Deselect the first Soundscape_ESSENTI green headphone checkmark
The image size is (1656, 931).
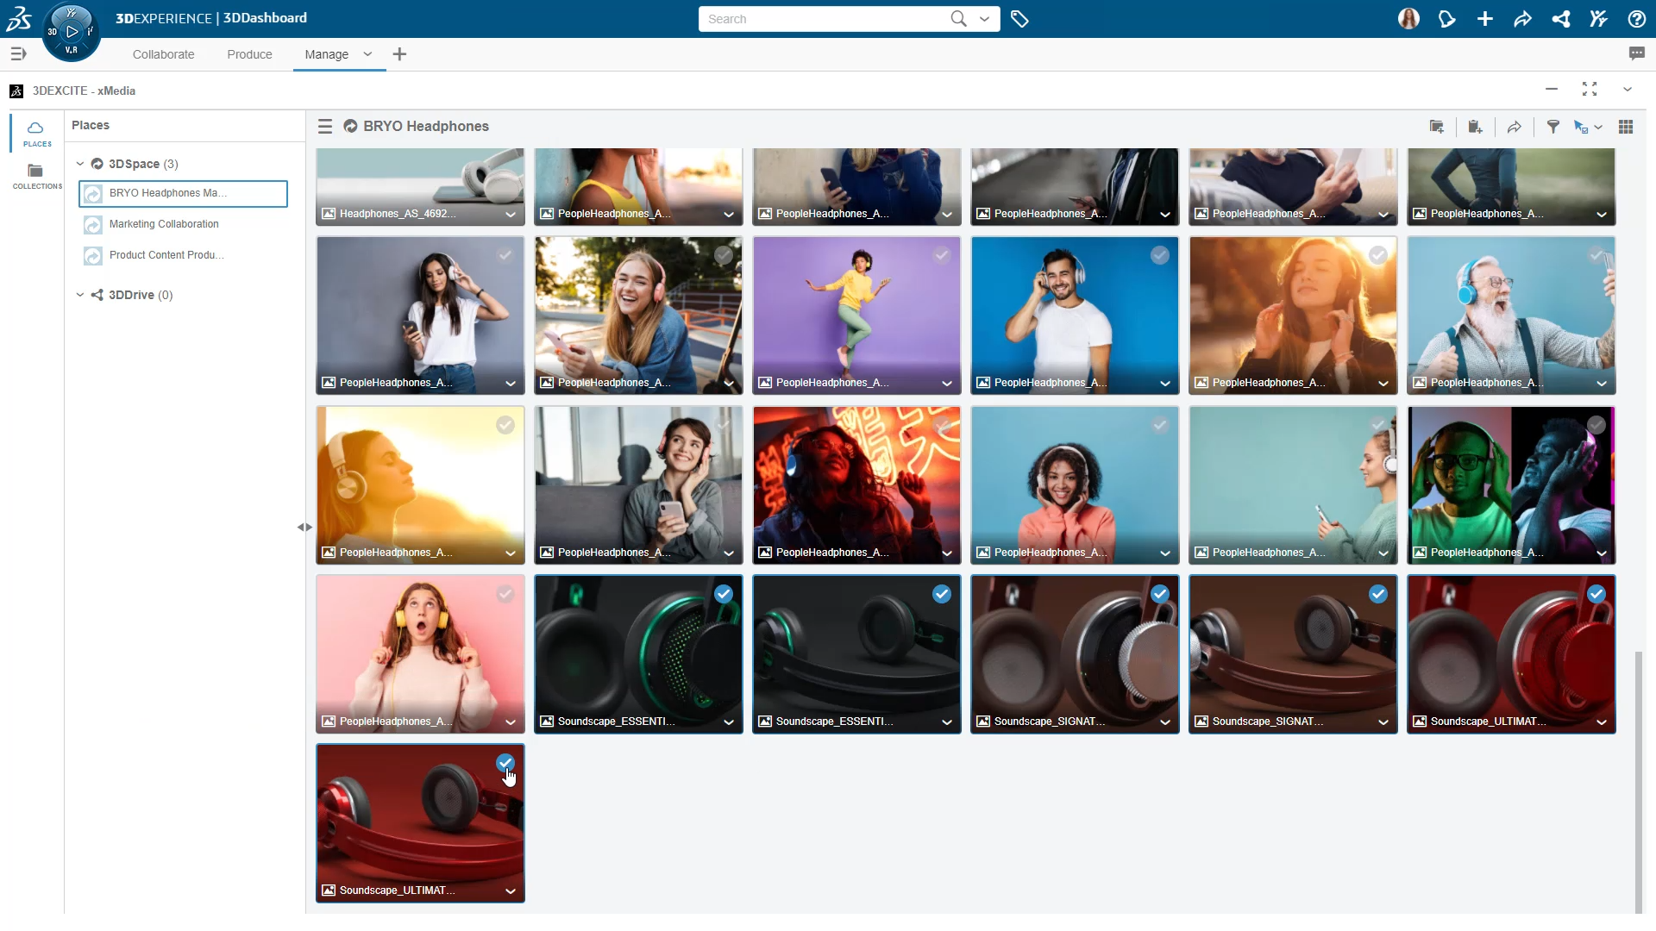724,594
